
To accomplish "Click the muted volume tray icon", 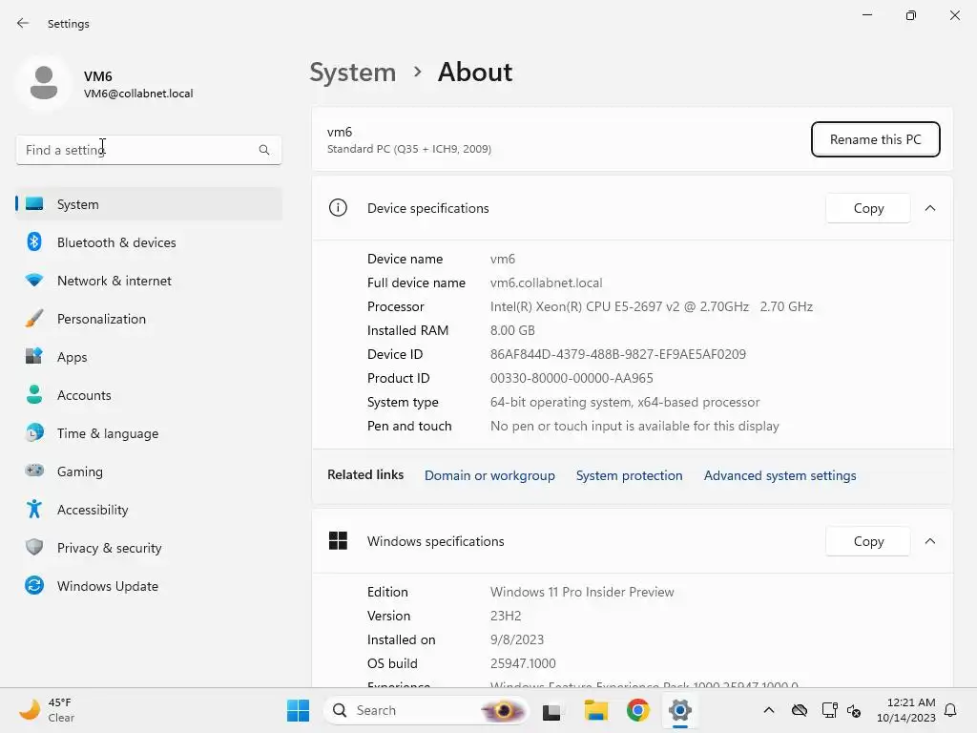I will pos(854,710).
